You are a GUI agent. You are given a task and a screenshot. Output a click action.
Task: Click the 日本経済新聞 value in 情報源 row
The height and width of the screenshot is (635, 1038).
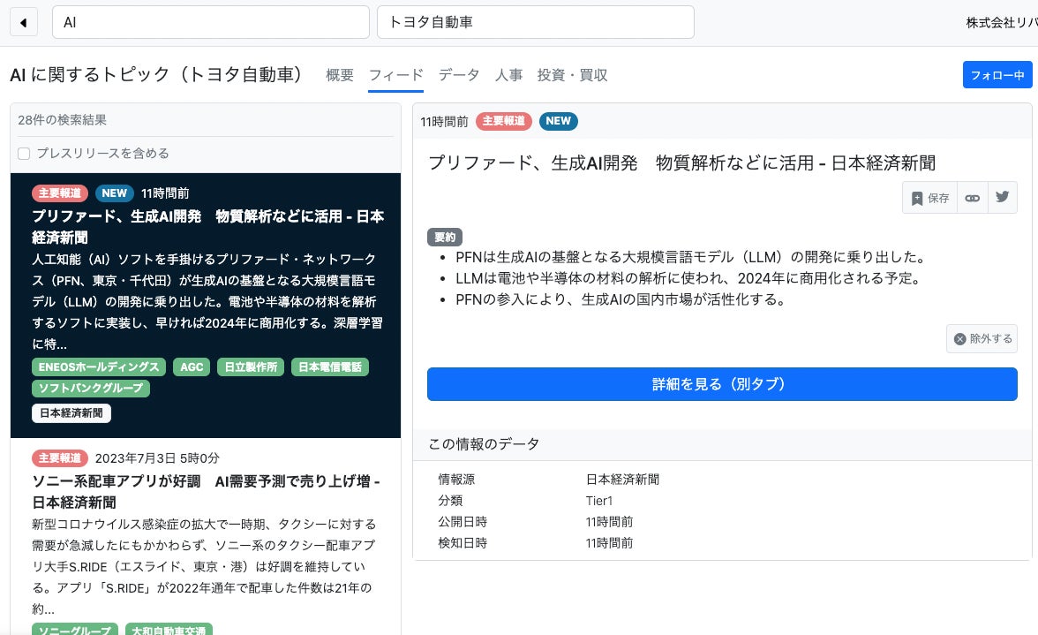point(622,480)
